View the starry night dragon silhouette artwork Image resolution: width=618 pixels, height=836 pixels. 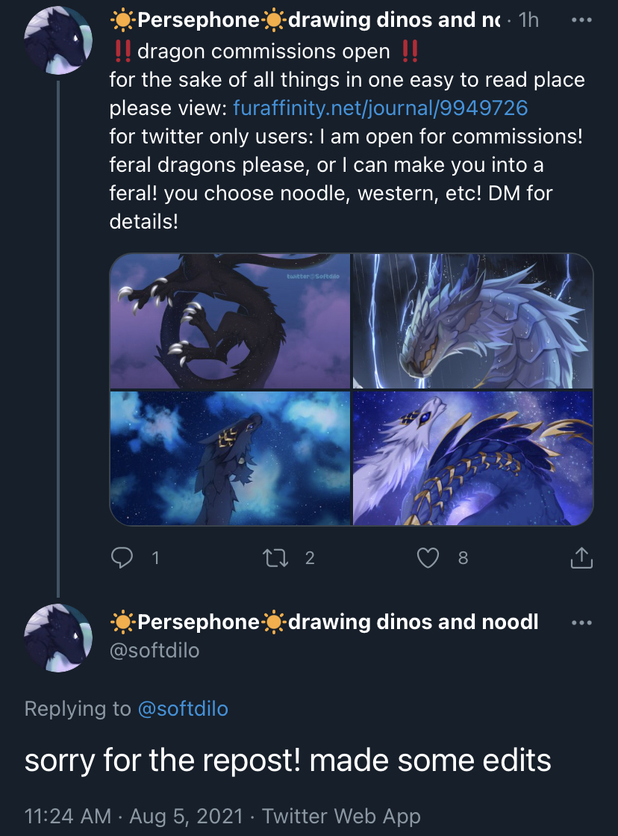click(230, 459)
